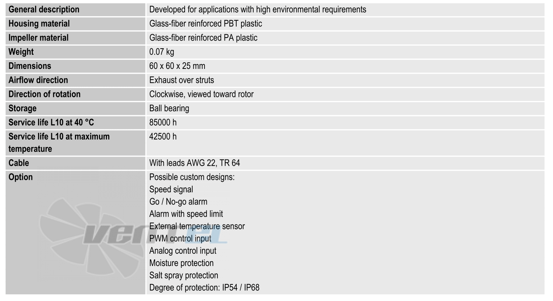Viewport: 553px width, 301px height.
Task: Select the General description row label
Action: [44, 10]
